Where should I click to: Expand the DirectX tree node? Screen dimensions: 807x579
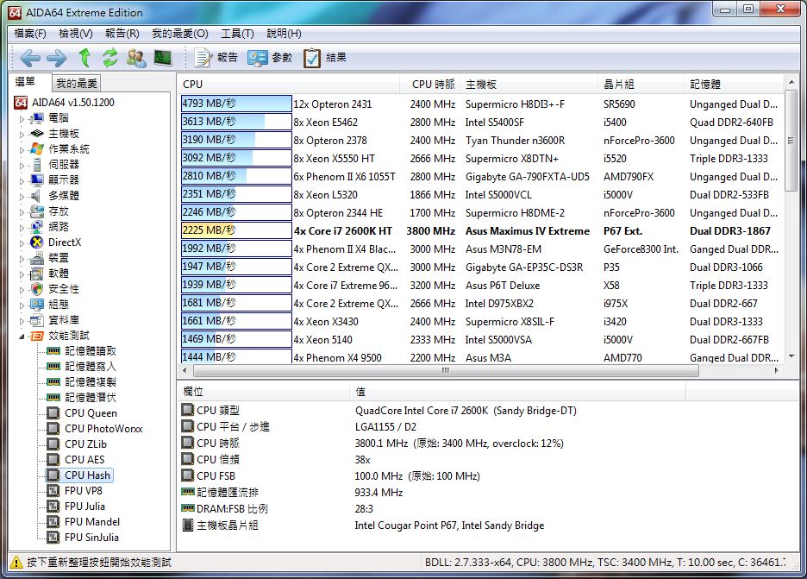(x=22, y=242)
